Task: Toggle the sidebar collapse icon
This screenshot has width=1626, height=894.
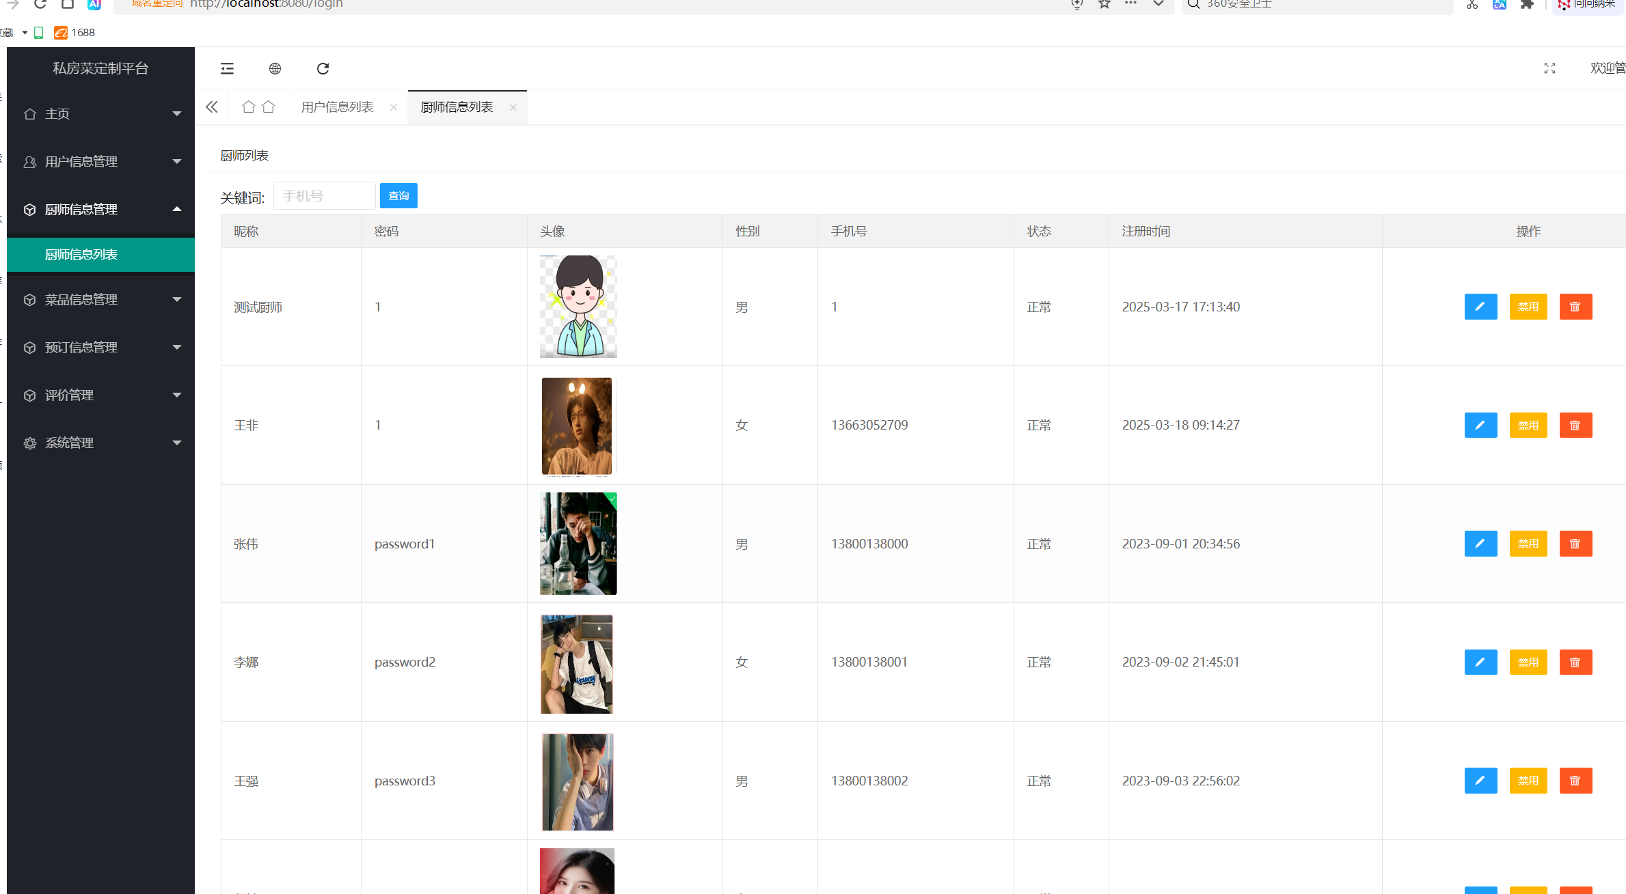Action: 227,68
